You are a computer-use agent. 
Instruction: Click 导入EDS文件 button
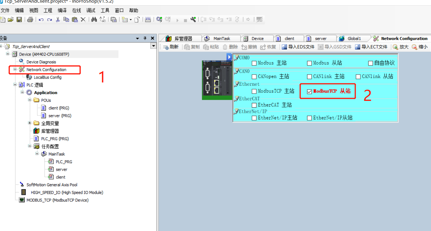click(x=298, y=47)
